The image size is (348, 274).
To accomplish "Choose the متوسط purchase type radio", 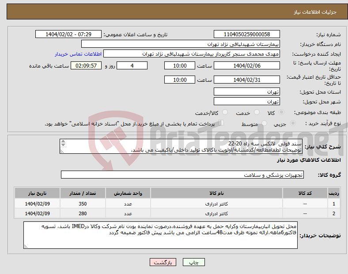I will (x=265, y=123).
